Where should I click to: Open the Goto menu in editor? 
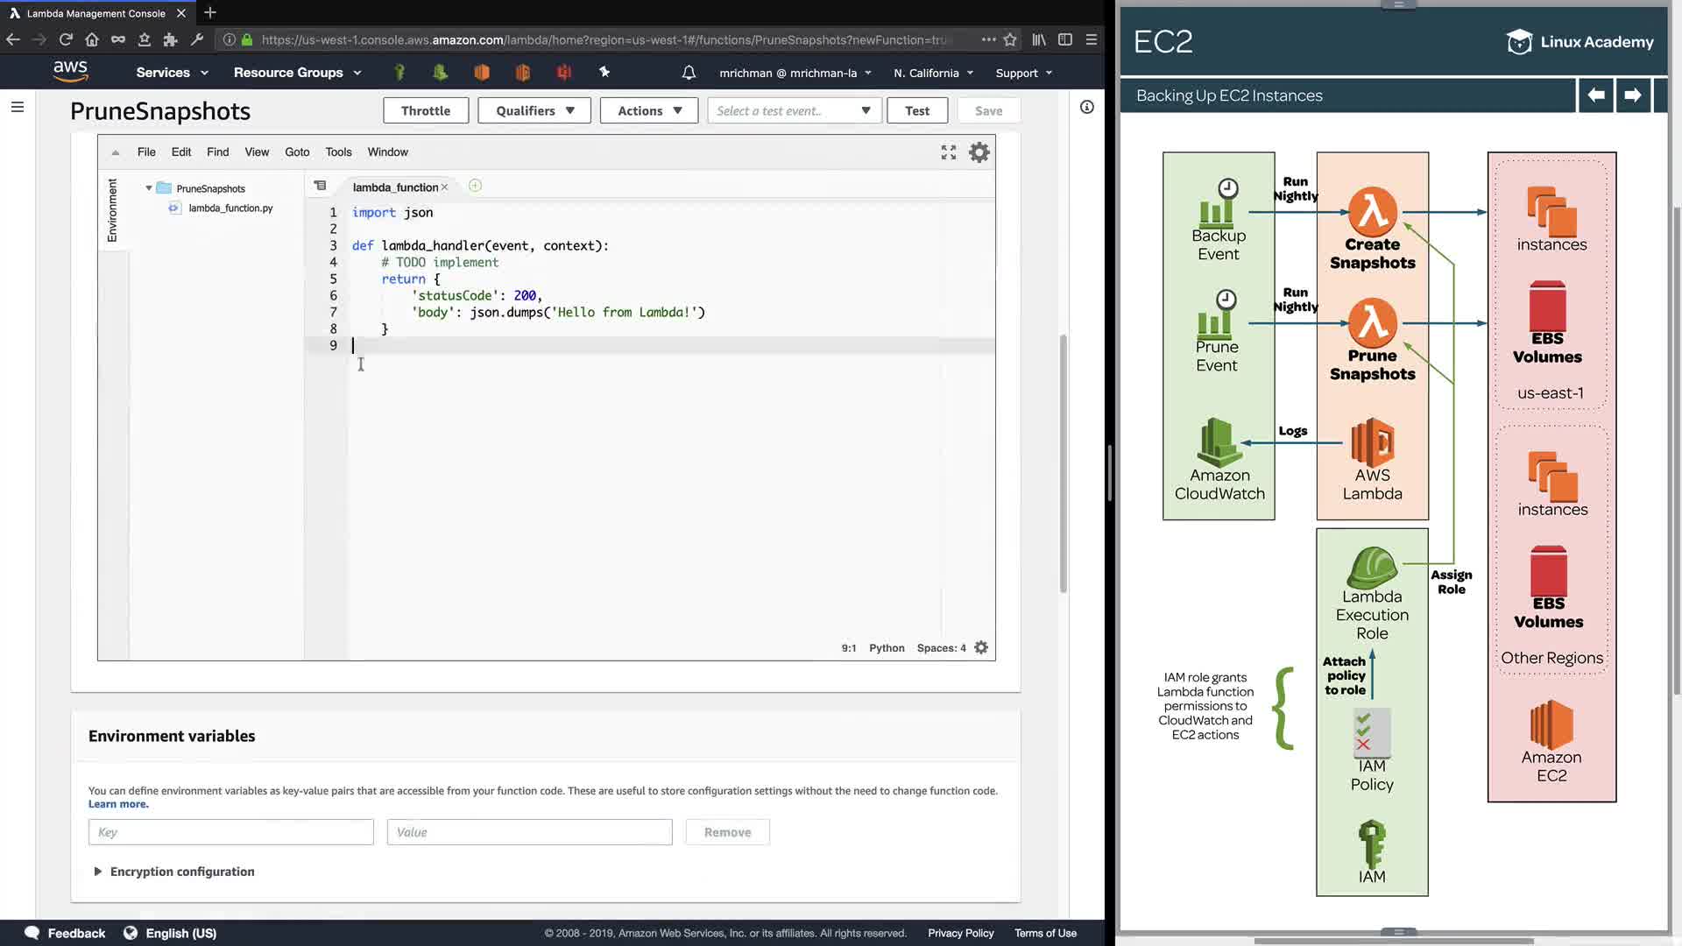(297, 152)
